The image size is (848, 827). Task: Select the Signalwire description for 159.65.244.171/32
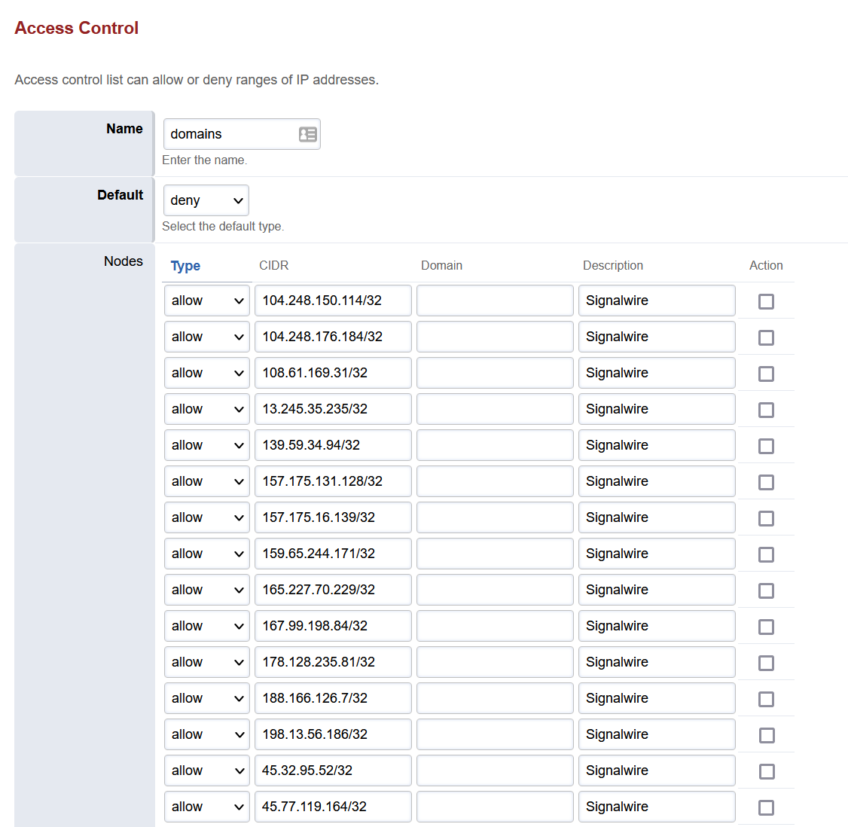656,553
